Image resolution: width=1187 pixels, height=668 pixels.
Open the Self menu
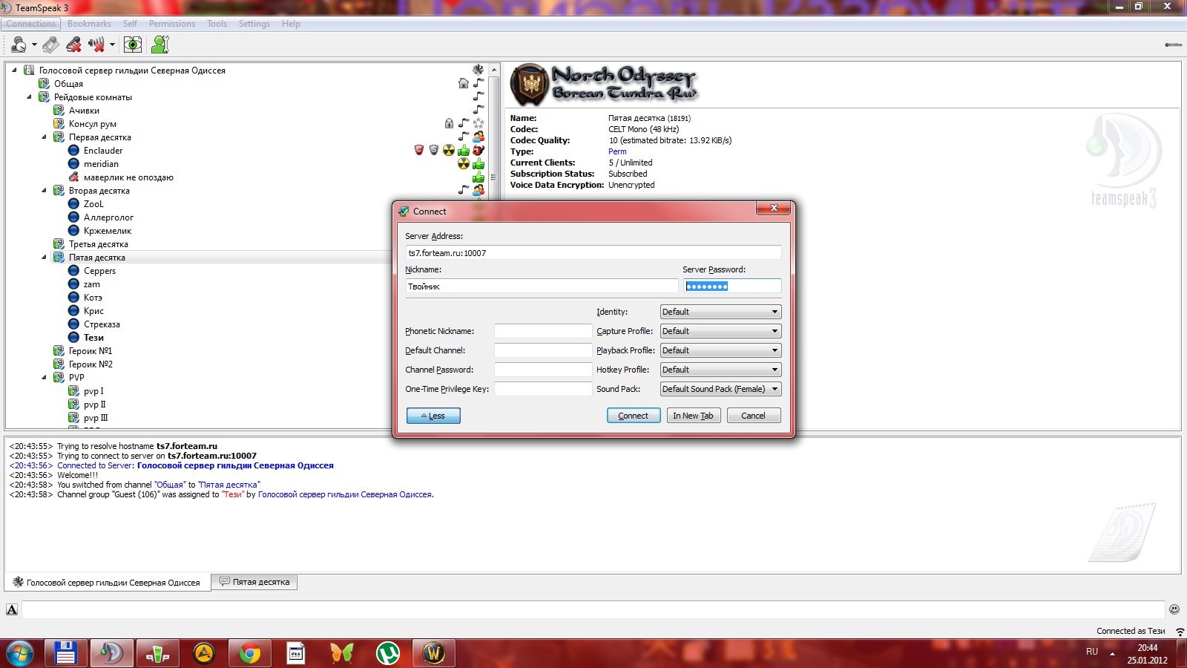click(x=130, y=24)
